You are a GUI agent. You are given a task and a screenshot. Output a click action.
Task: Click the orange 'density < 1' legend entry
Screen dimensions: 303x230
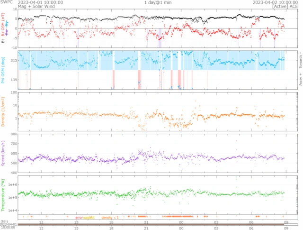[110, 217]
